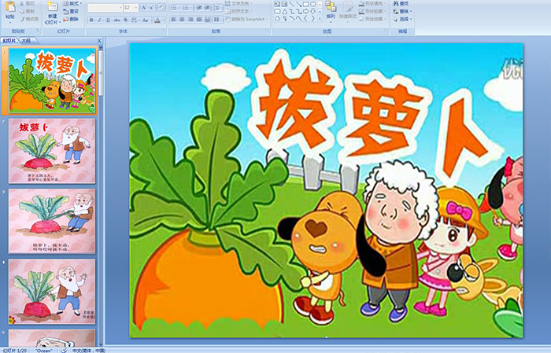
Task: Select slide 4 thumbnail in the pane
Action: [52, 291]
